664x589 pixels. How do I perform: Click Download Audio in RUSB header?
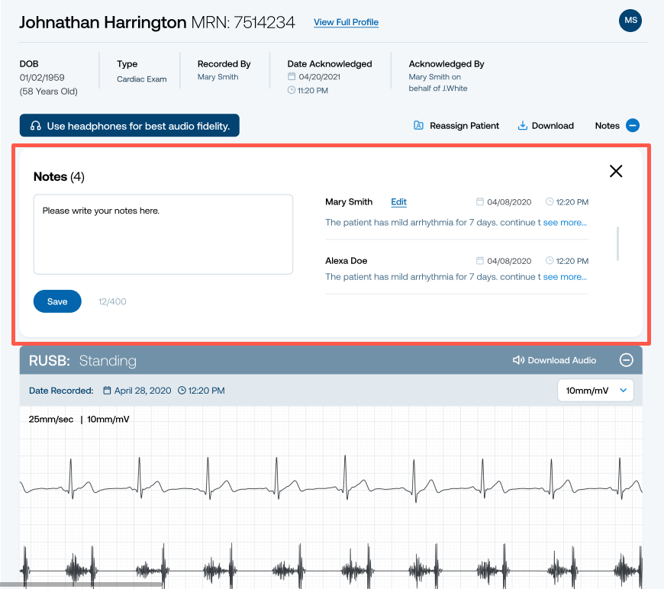pyautogui.click(x=562, y=360)
